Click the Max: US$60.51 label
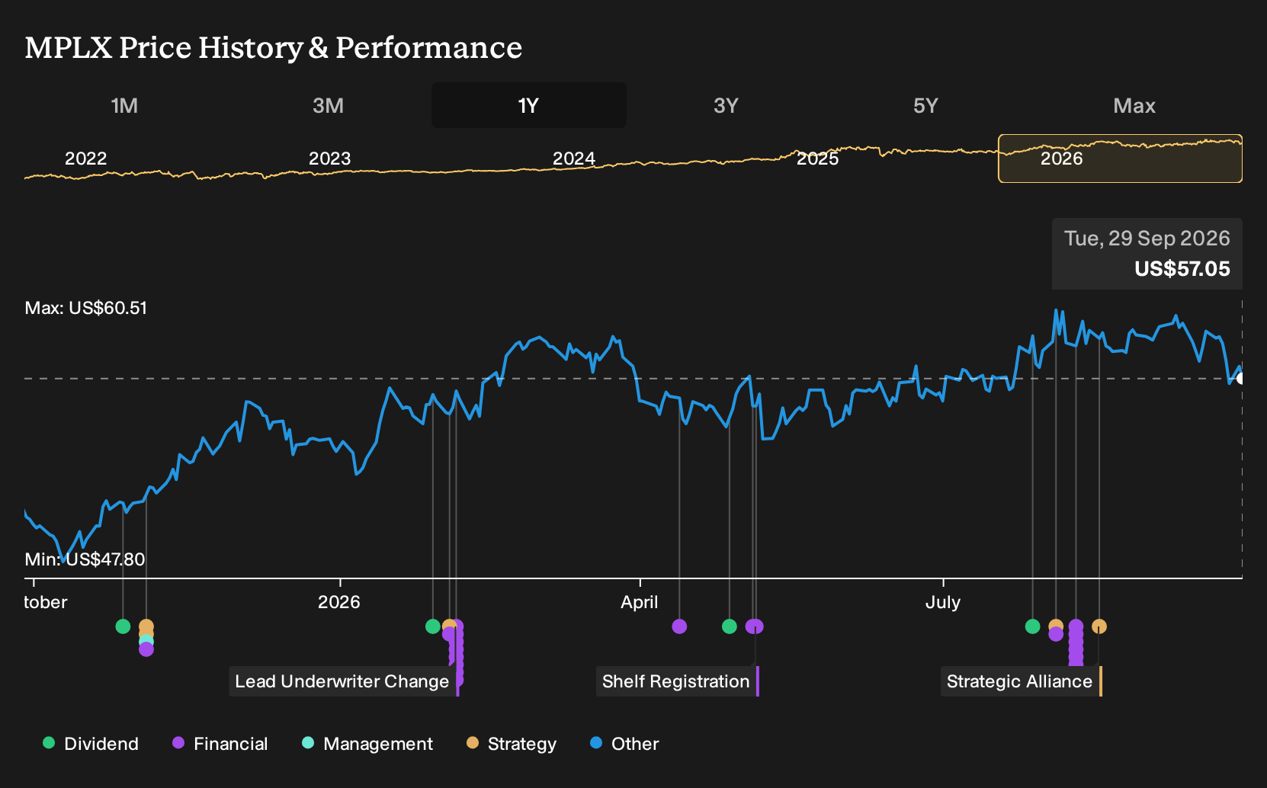This screenshot has width=1267, height=788. click(x=86, y=308)
